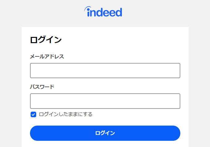Screen dimensions: 210x147
Task: Select the email address text box
Action: (105, 70)
